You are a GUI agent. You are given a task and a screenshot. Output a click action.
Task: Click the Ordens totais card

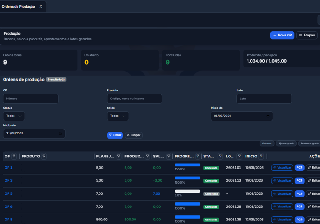click(39, 60)
